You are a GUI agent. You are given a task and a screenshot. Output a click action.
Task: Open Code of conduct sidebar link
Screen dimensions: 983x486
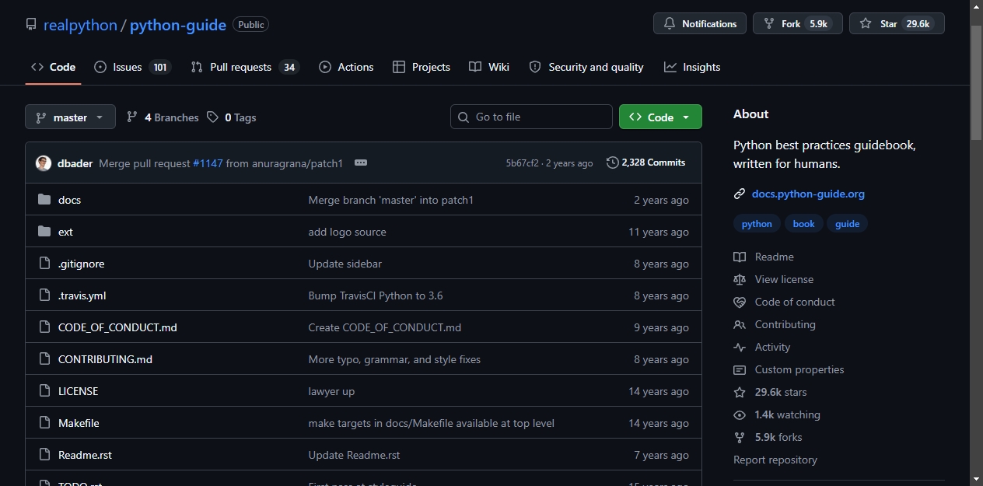(784, 302)
